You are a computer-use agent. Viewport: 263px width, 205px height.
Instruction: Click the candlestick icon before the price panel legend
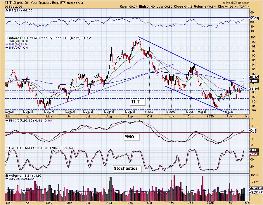7,38
